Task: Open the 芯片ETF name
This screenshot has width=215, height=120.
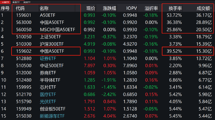Action: 48,87
